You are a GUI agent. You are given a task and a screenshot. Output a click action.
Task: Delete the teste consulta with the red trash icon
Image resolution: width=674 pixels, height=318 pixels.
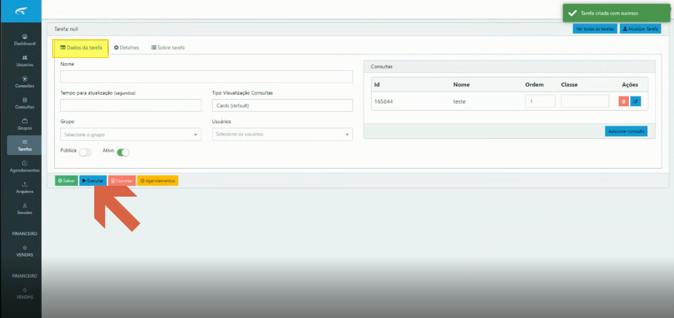pos(623,102)
